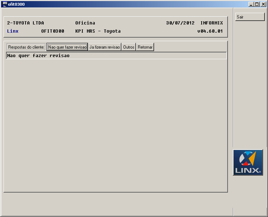Image resolution: width=268 pixels, height=217 pixels.
Task: Open the ofit0300 window system menu icon
Action: pyautogui.click(x=5, y=4)
